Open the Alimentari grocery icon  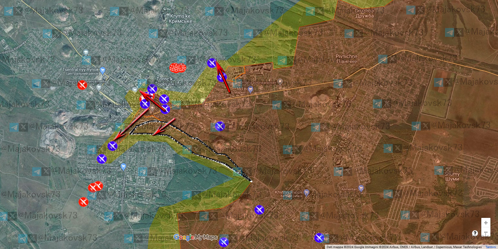point(361,189)
